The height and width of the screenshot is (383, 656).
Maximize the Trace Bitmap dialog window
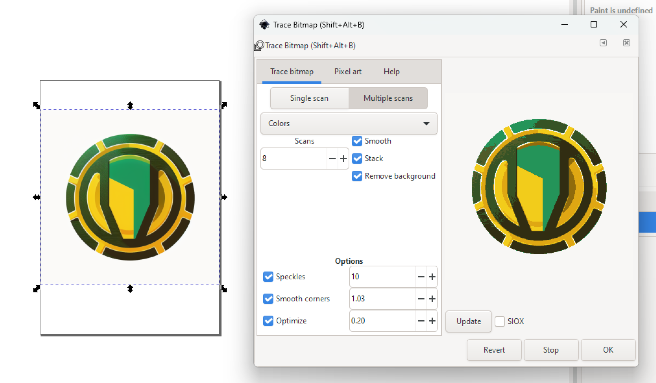(x=594, y=24)
